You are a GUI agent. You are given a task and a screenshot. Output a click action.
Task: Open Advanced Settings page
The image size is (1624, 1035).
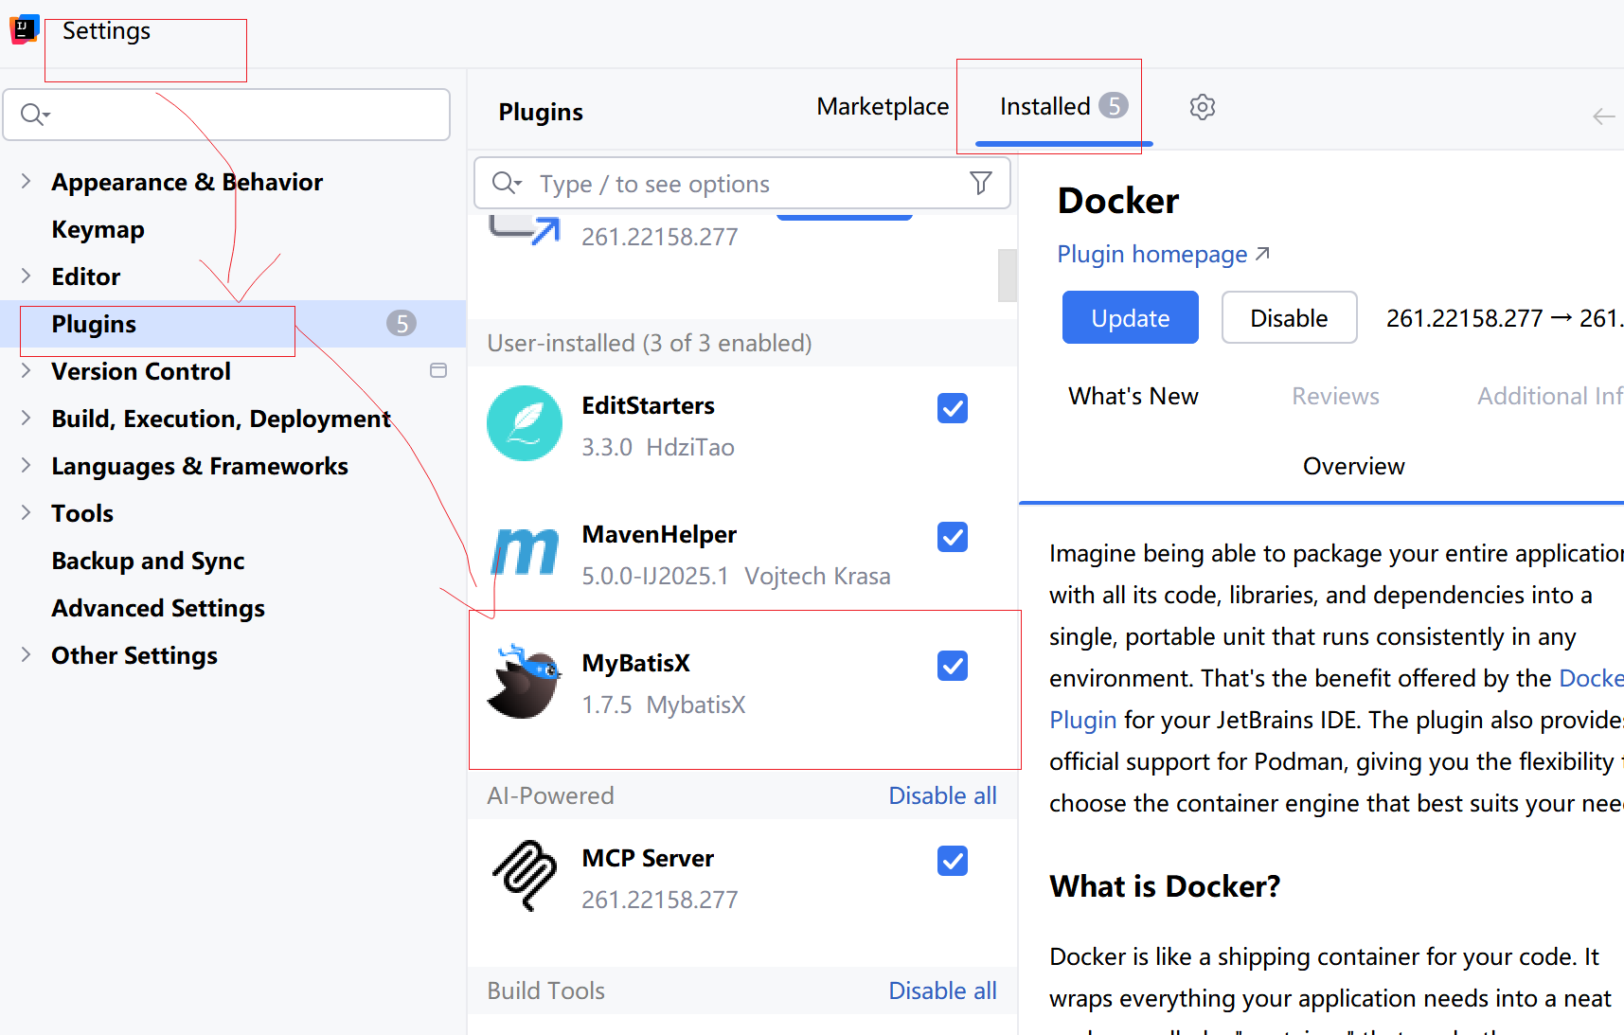[x=158, y=608]
